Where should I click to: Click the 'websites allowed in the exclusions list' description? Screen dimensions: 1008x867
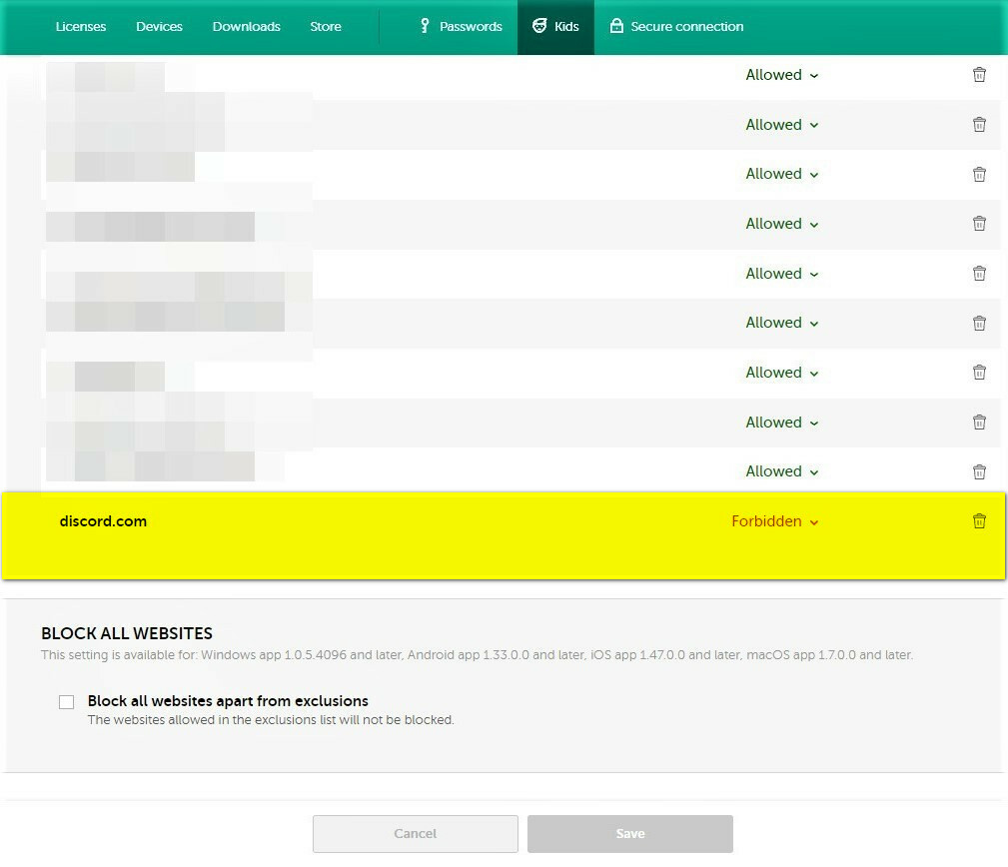tap(271, 720)
